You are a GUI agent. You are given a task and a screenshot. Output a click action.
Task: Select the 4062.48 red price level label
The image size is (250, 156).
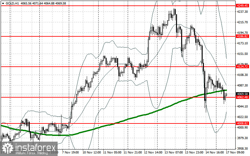[x=242, y=97]
